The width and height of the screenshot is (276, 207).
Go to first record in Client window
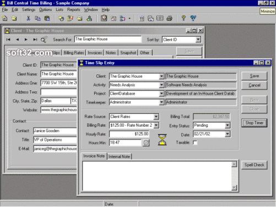[8, 40]
